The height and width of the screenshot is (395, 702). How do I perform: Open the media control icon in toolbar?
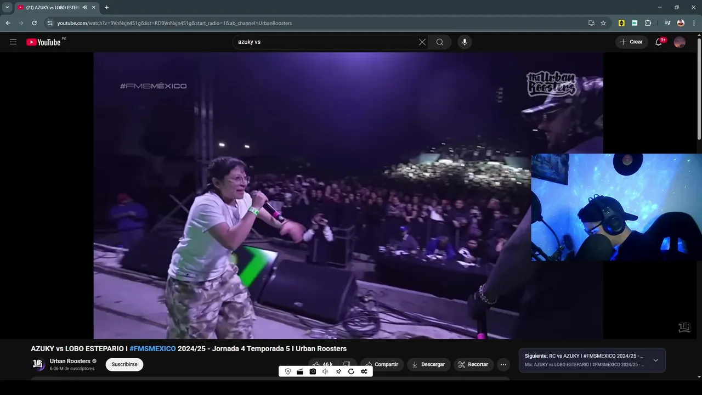[667, 23]
